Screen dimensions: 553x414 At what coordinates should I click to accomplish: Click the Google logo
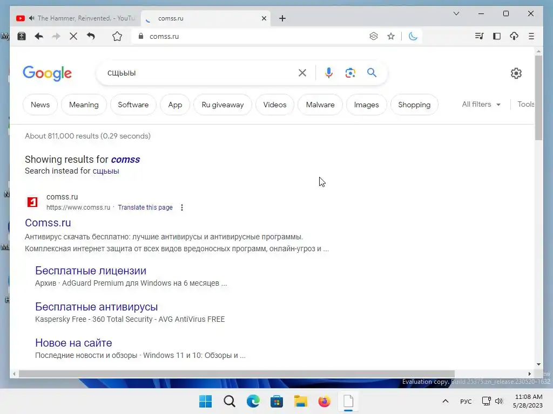pyautogui.click(x=48, y=73)
